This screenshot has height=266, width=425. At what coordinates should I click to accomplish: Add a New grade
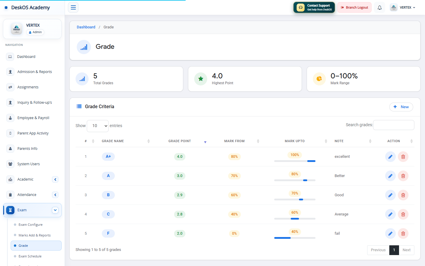[x=401, y=107]
